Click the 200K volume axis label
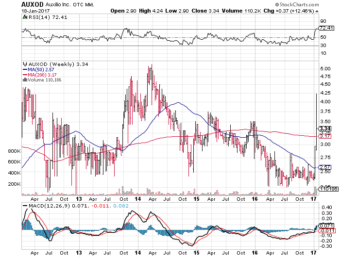340x257 pixels. pyautogui.click(x=15, y=184)
